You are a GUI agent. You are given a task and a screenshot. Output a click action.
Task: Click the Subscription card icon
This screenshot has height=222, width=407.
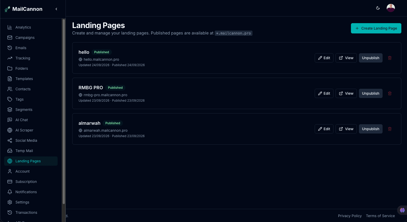(10, 182)
